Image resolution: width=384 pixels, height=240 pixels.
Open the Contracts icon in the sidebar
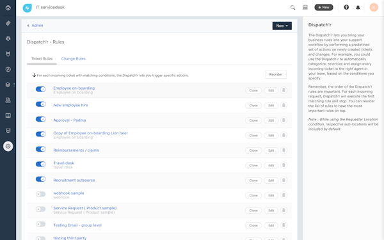[8, 100]
